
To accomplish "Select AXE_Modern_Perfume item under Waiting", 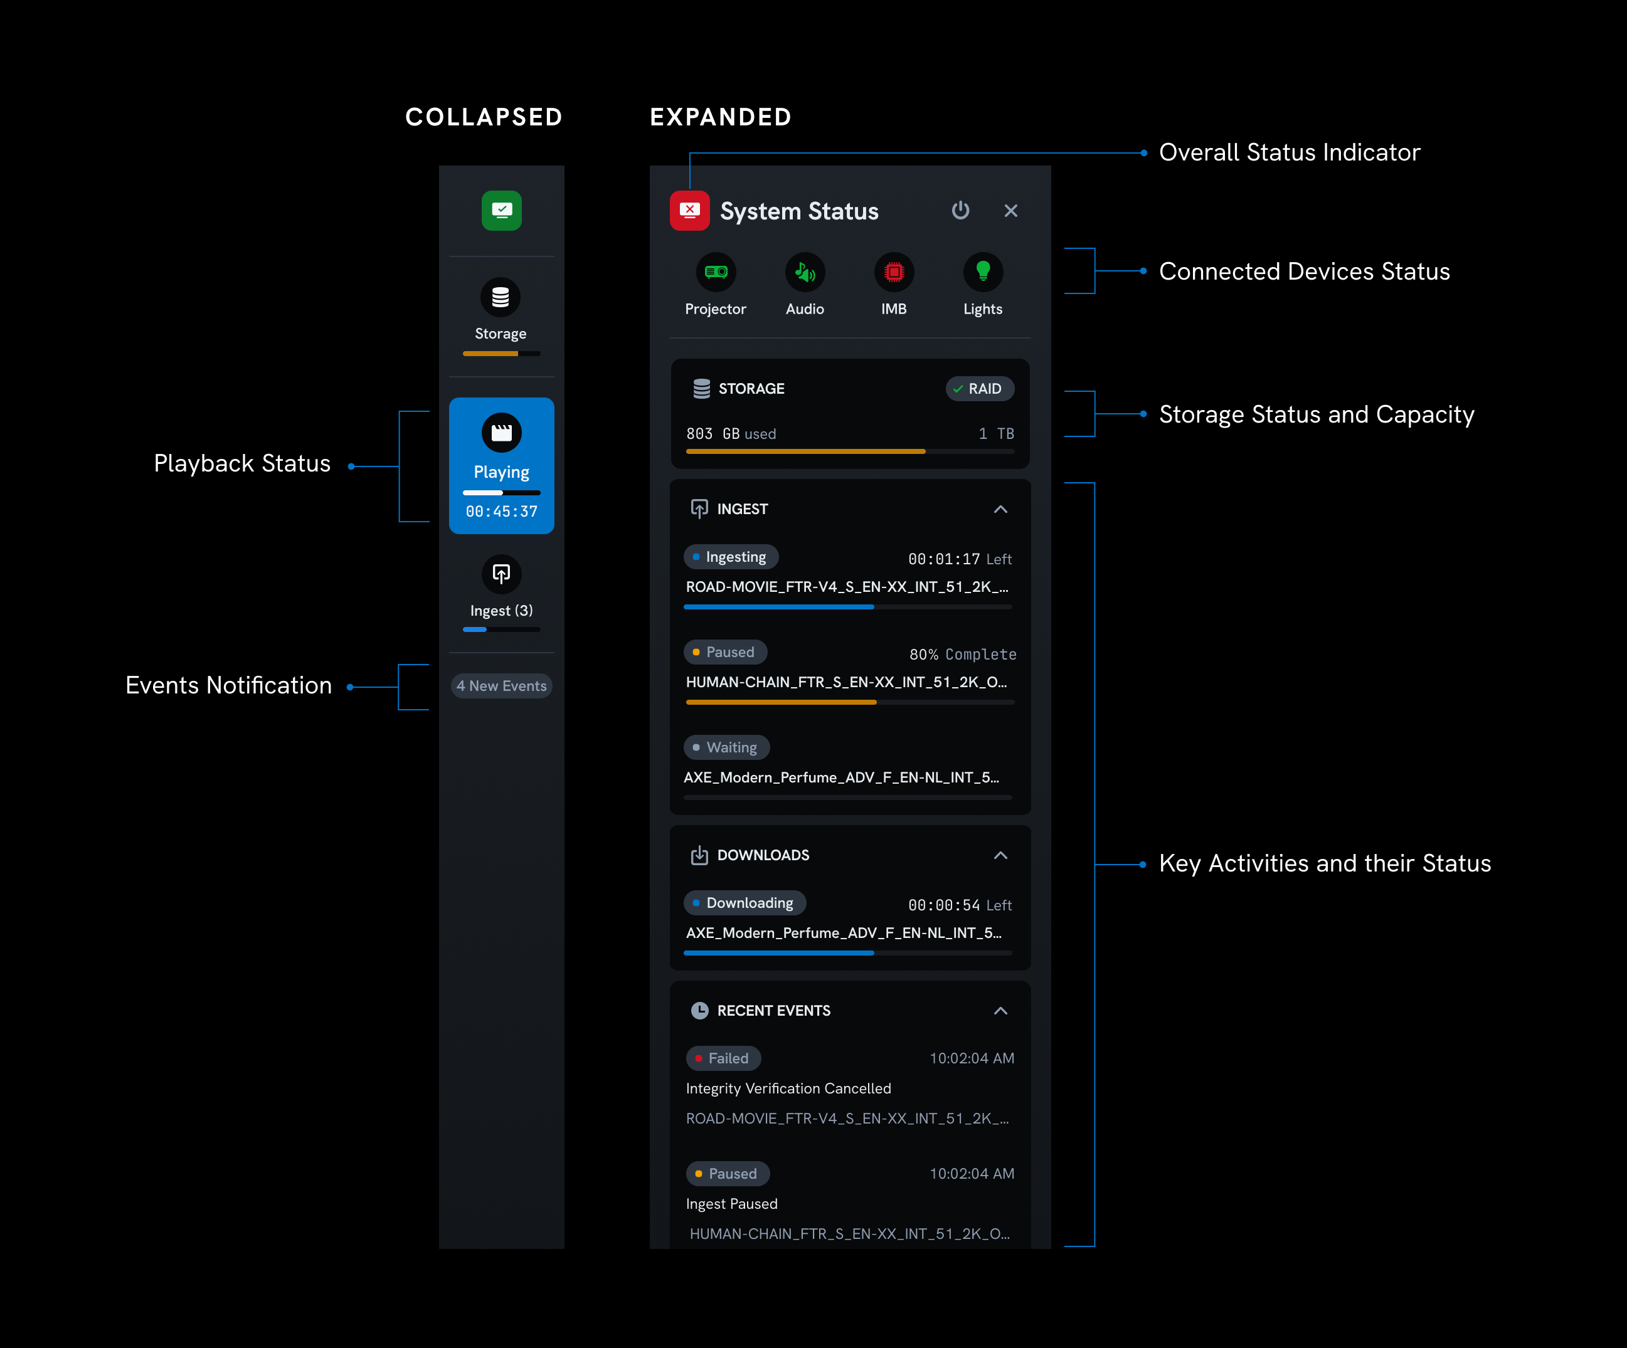I will pyautogui.click(x=841, y=777).
